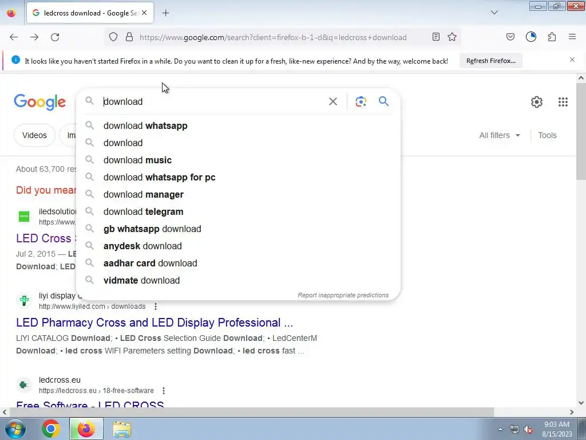
Task: Launch Chrome from taskbar
Action: [x=50, y=429]
